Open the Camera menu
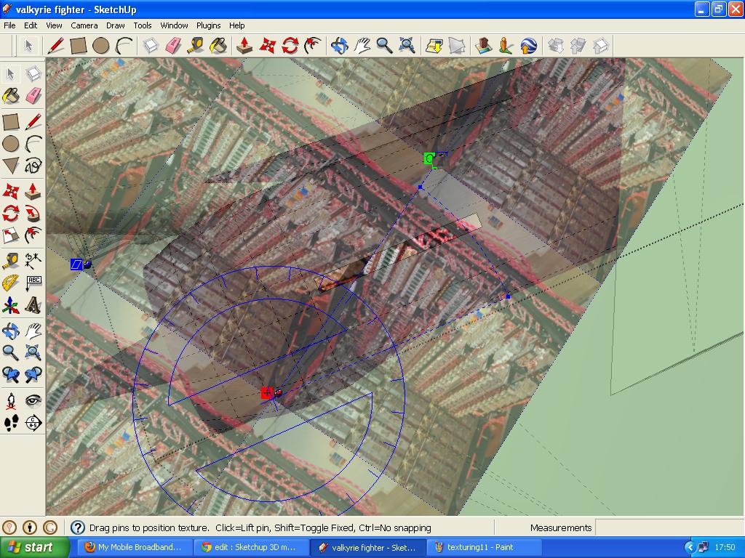Image resolution: width=745 pixels, height=558 pixels. click(84, 25)
